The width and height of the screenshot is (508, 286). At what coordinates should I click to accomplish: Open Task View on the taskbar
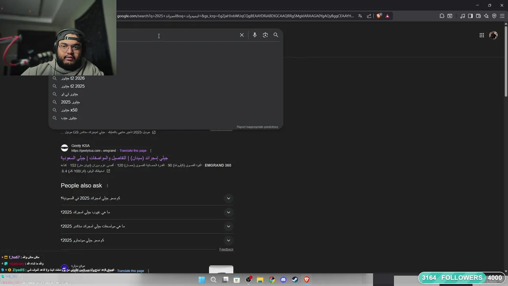[225, 280]
